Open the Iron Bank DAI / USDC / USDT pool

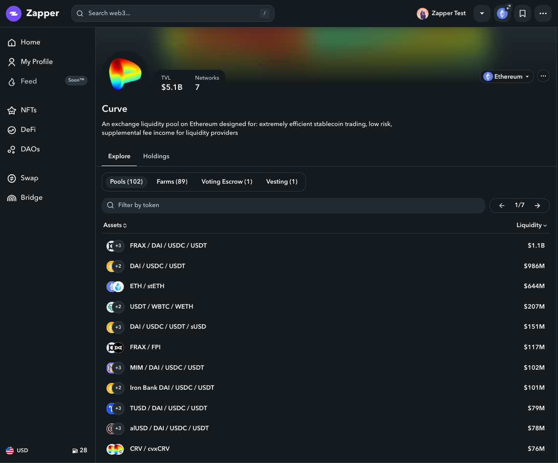(x=325, y=388)
